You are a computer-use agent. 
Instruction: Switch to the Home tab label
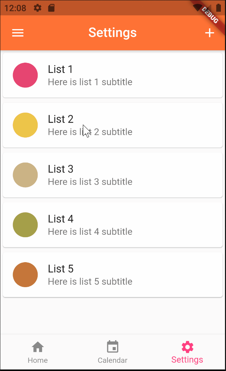[x=38, y=360]
